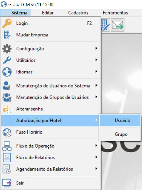
Task: Expand the Utilitários submenu arrow
Action: coord(96,60)
